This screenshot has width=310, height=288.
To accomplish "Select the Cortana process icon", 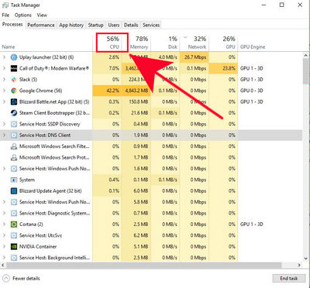I will click(14, 225).
